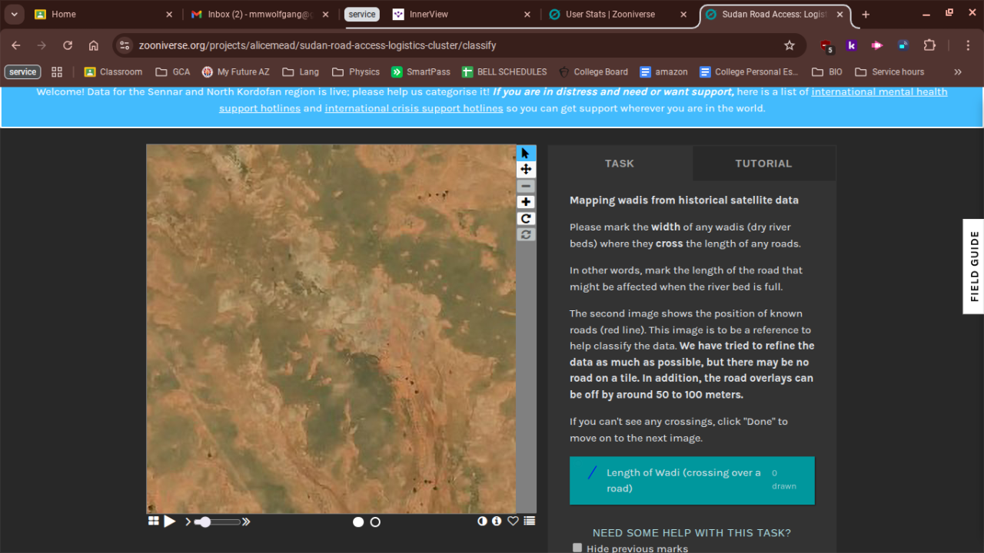984x553 pixels.
Task: Zoom in on the satellite image
Action: pyautogui.click(x=526, y=202)
